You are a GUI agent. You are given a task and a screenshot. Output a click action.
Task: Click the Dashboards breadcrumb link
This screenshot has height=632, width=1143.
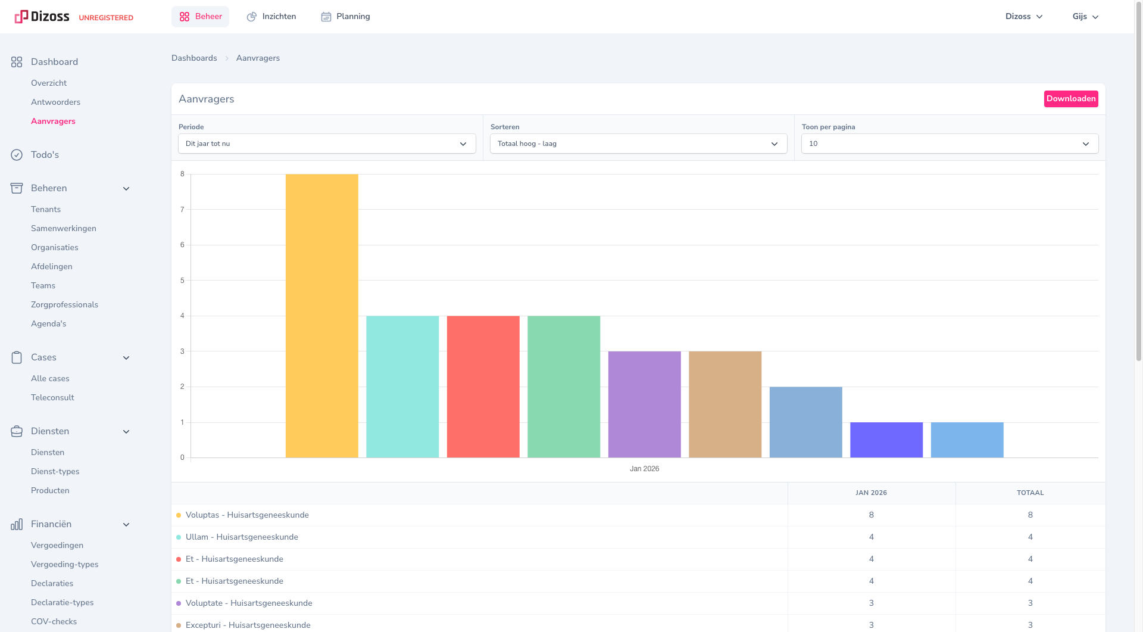coord(194,58)
